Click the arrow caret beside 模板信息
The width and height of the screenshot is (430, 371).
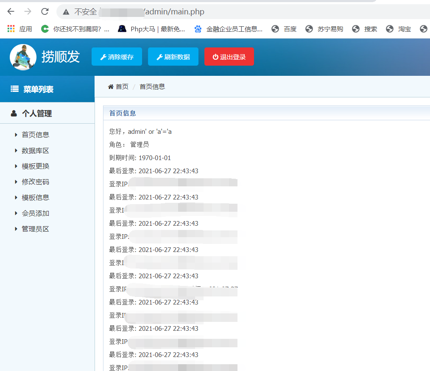coord(16,198)
